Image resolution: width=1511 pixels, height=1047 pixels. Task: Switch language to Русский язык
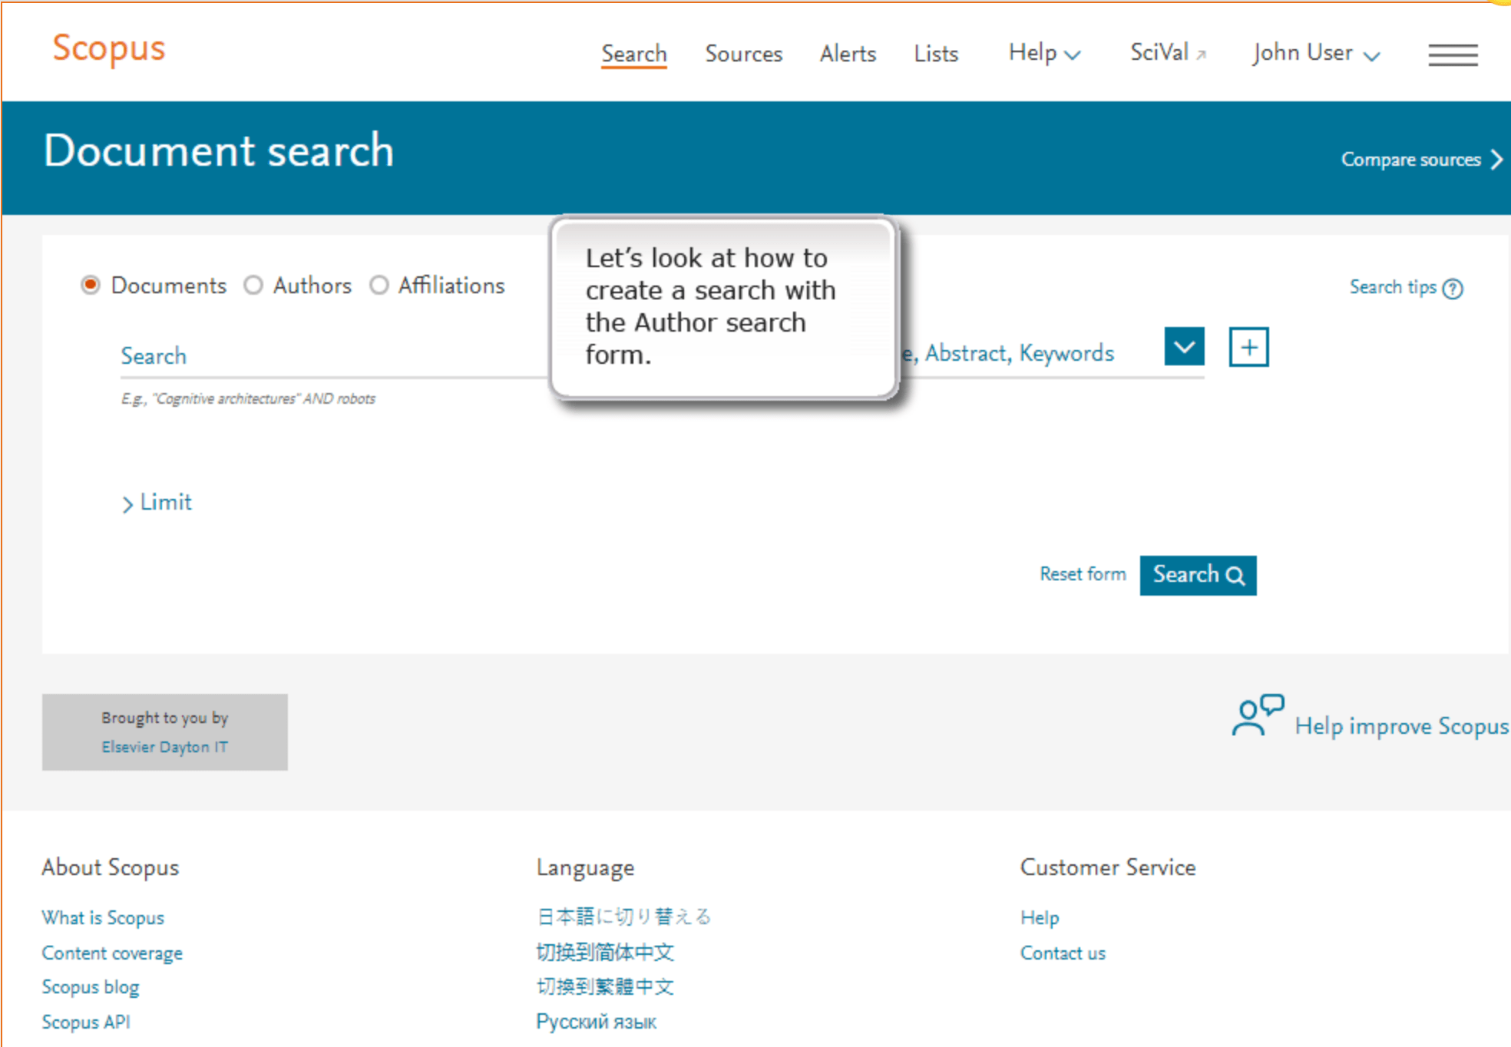pyautogui.click(x=596, y=1021)
